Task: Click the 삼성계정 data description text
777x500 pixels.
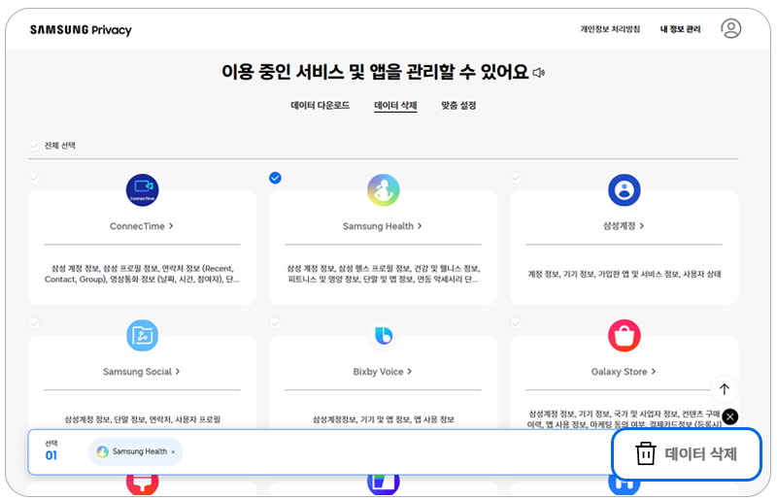Action: 624,274
